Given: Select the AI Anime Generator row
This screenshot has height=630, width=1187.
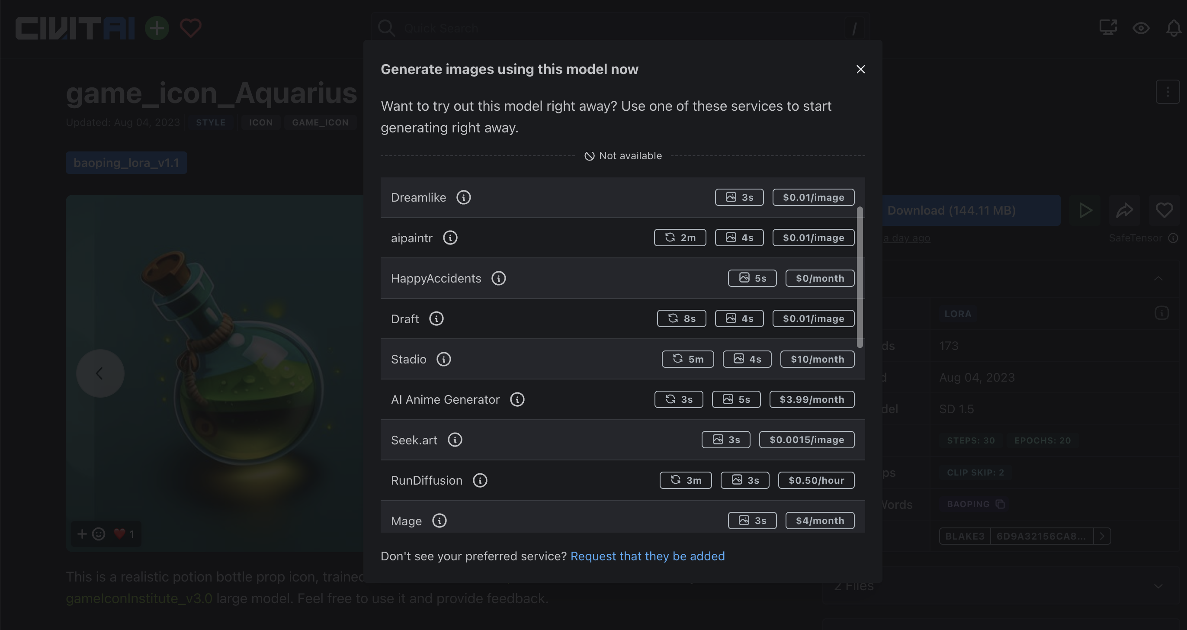Looking at the screenshot, I should (x=622, y=399).
